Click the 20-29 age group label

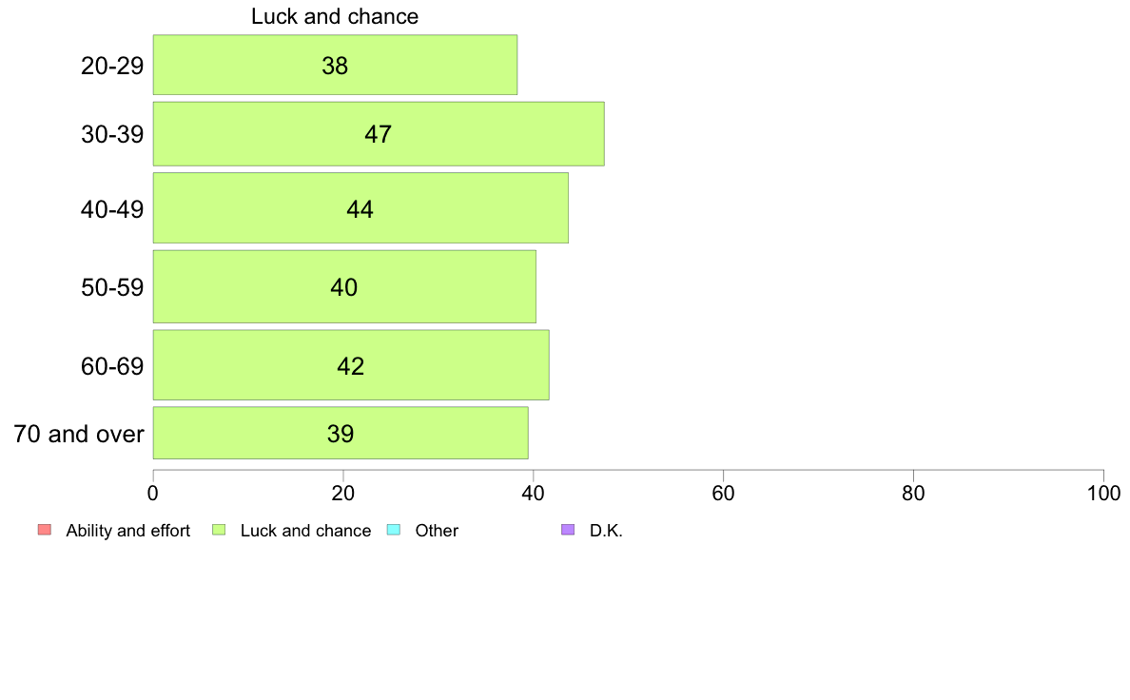[112, 66]
